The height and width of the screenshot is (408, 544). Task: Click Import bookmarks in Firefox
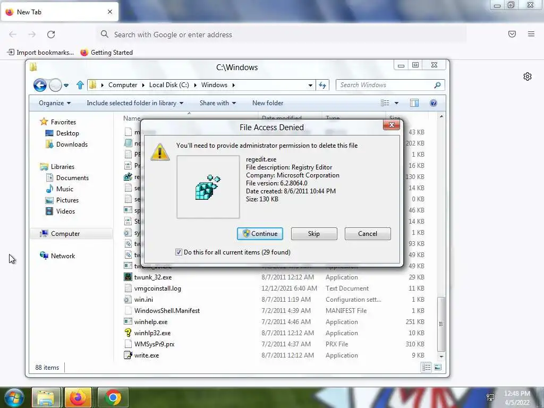pyautogui.click(x=40, y=53)
